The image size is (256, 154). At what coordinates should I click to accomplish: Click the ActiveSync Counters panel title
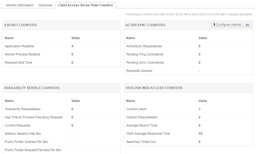point(145,25)
